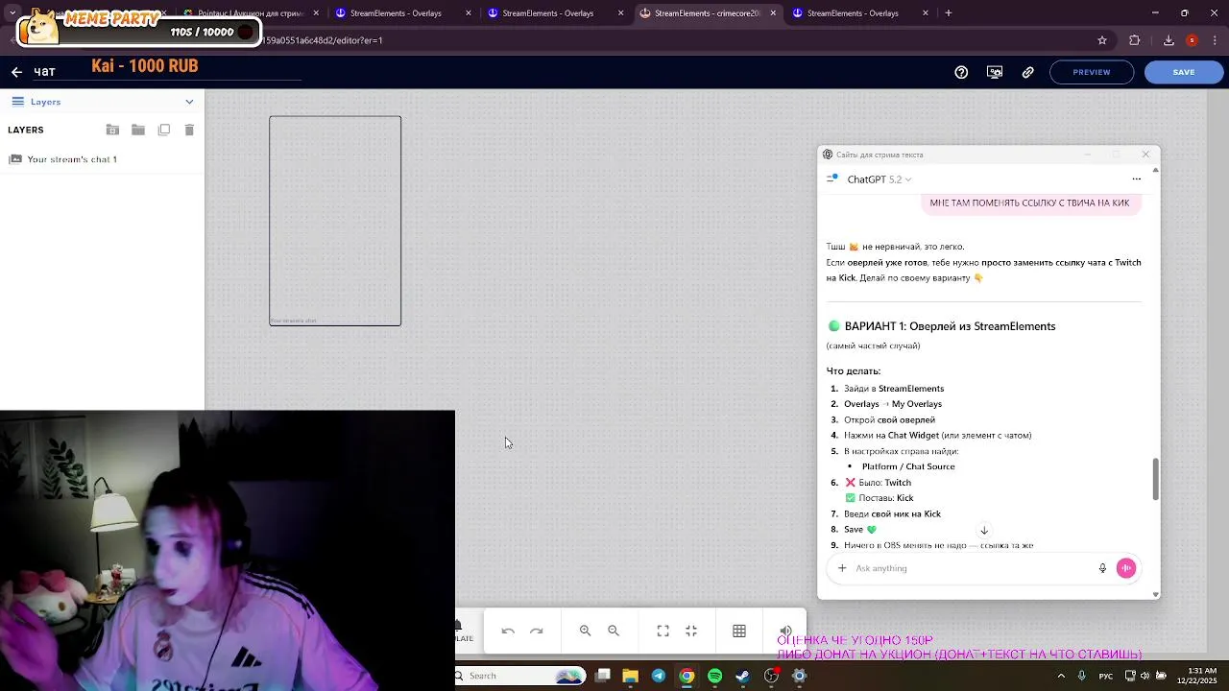The image size is (1229, 691).
Task: Collapse the Layers panel chevron
Action: 189,102
